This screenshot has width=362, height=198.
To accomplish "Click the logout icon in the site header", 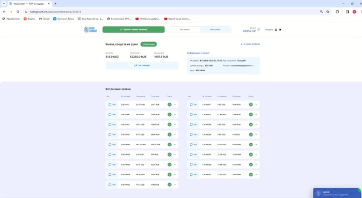I will pos(280,29).
